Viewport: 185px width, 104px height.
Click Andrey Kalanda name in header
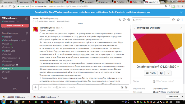(63, 21)
